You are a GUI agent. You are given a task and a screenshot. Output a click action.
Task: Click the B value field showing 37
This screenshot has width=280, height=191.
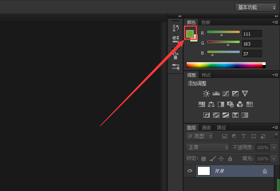(252, 54)
